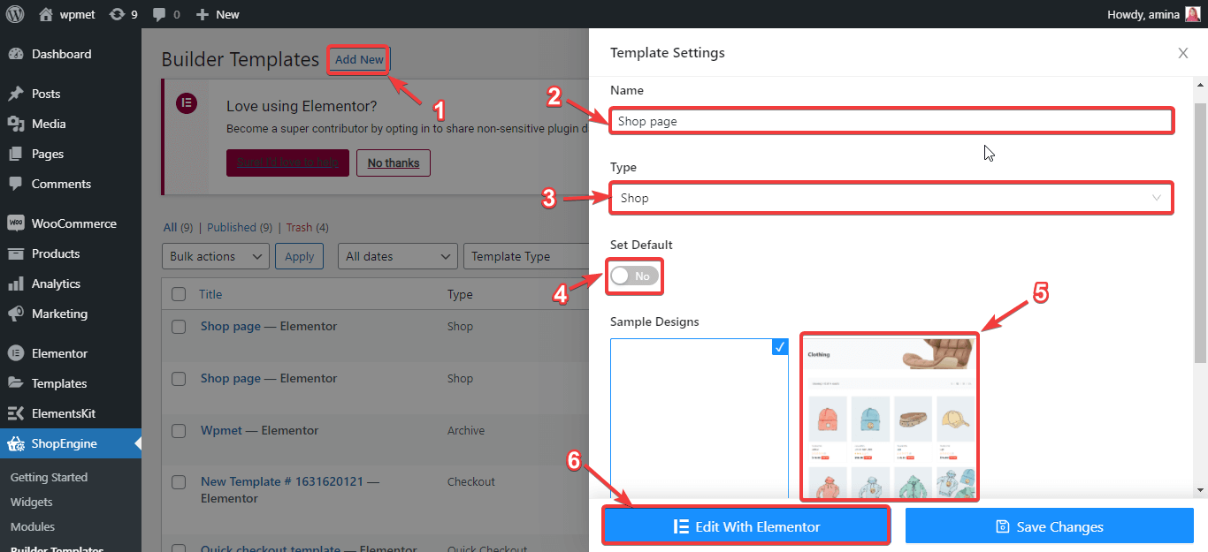Click the Elementor logo in the notice

(186, 102)
